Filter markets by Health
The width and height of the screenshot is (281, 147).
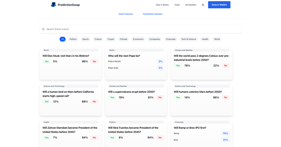(x=205, y=39)
